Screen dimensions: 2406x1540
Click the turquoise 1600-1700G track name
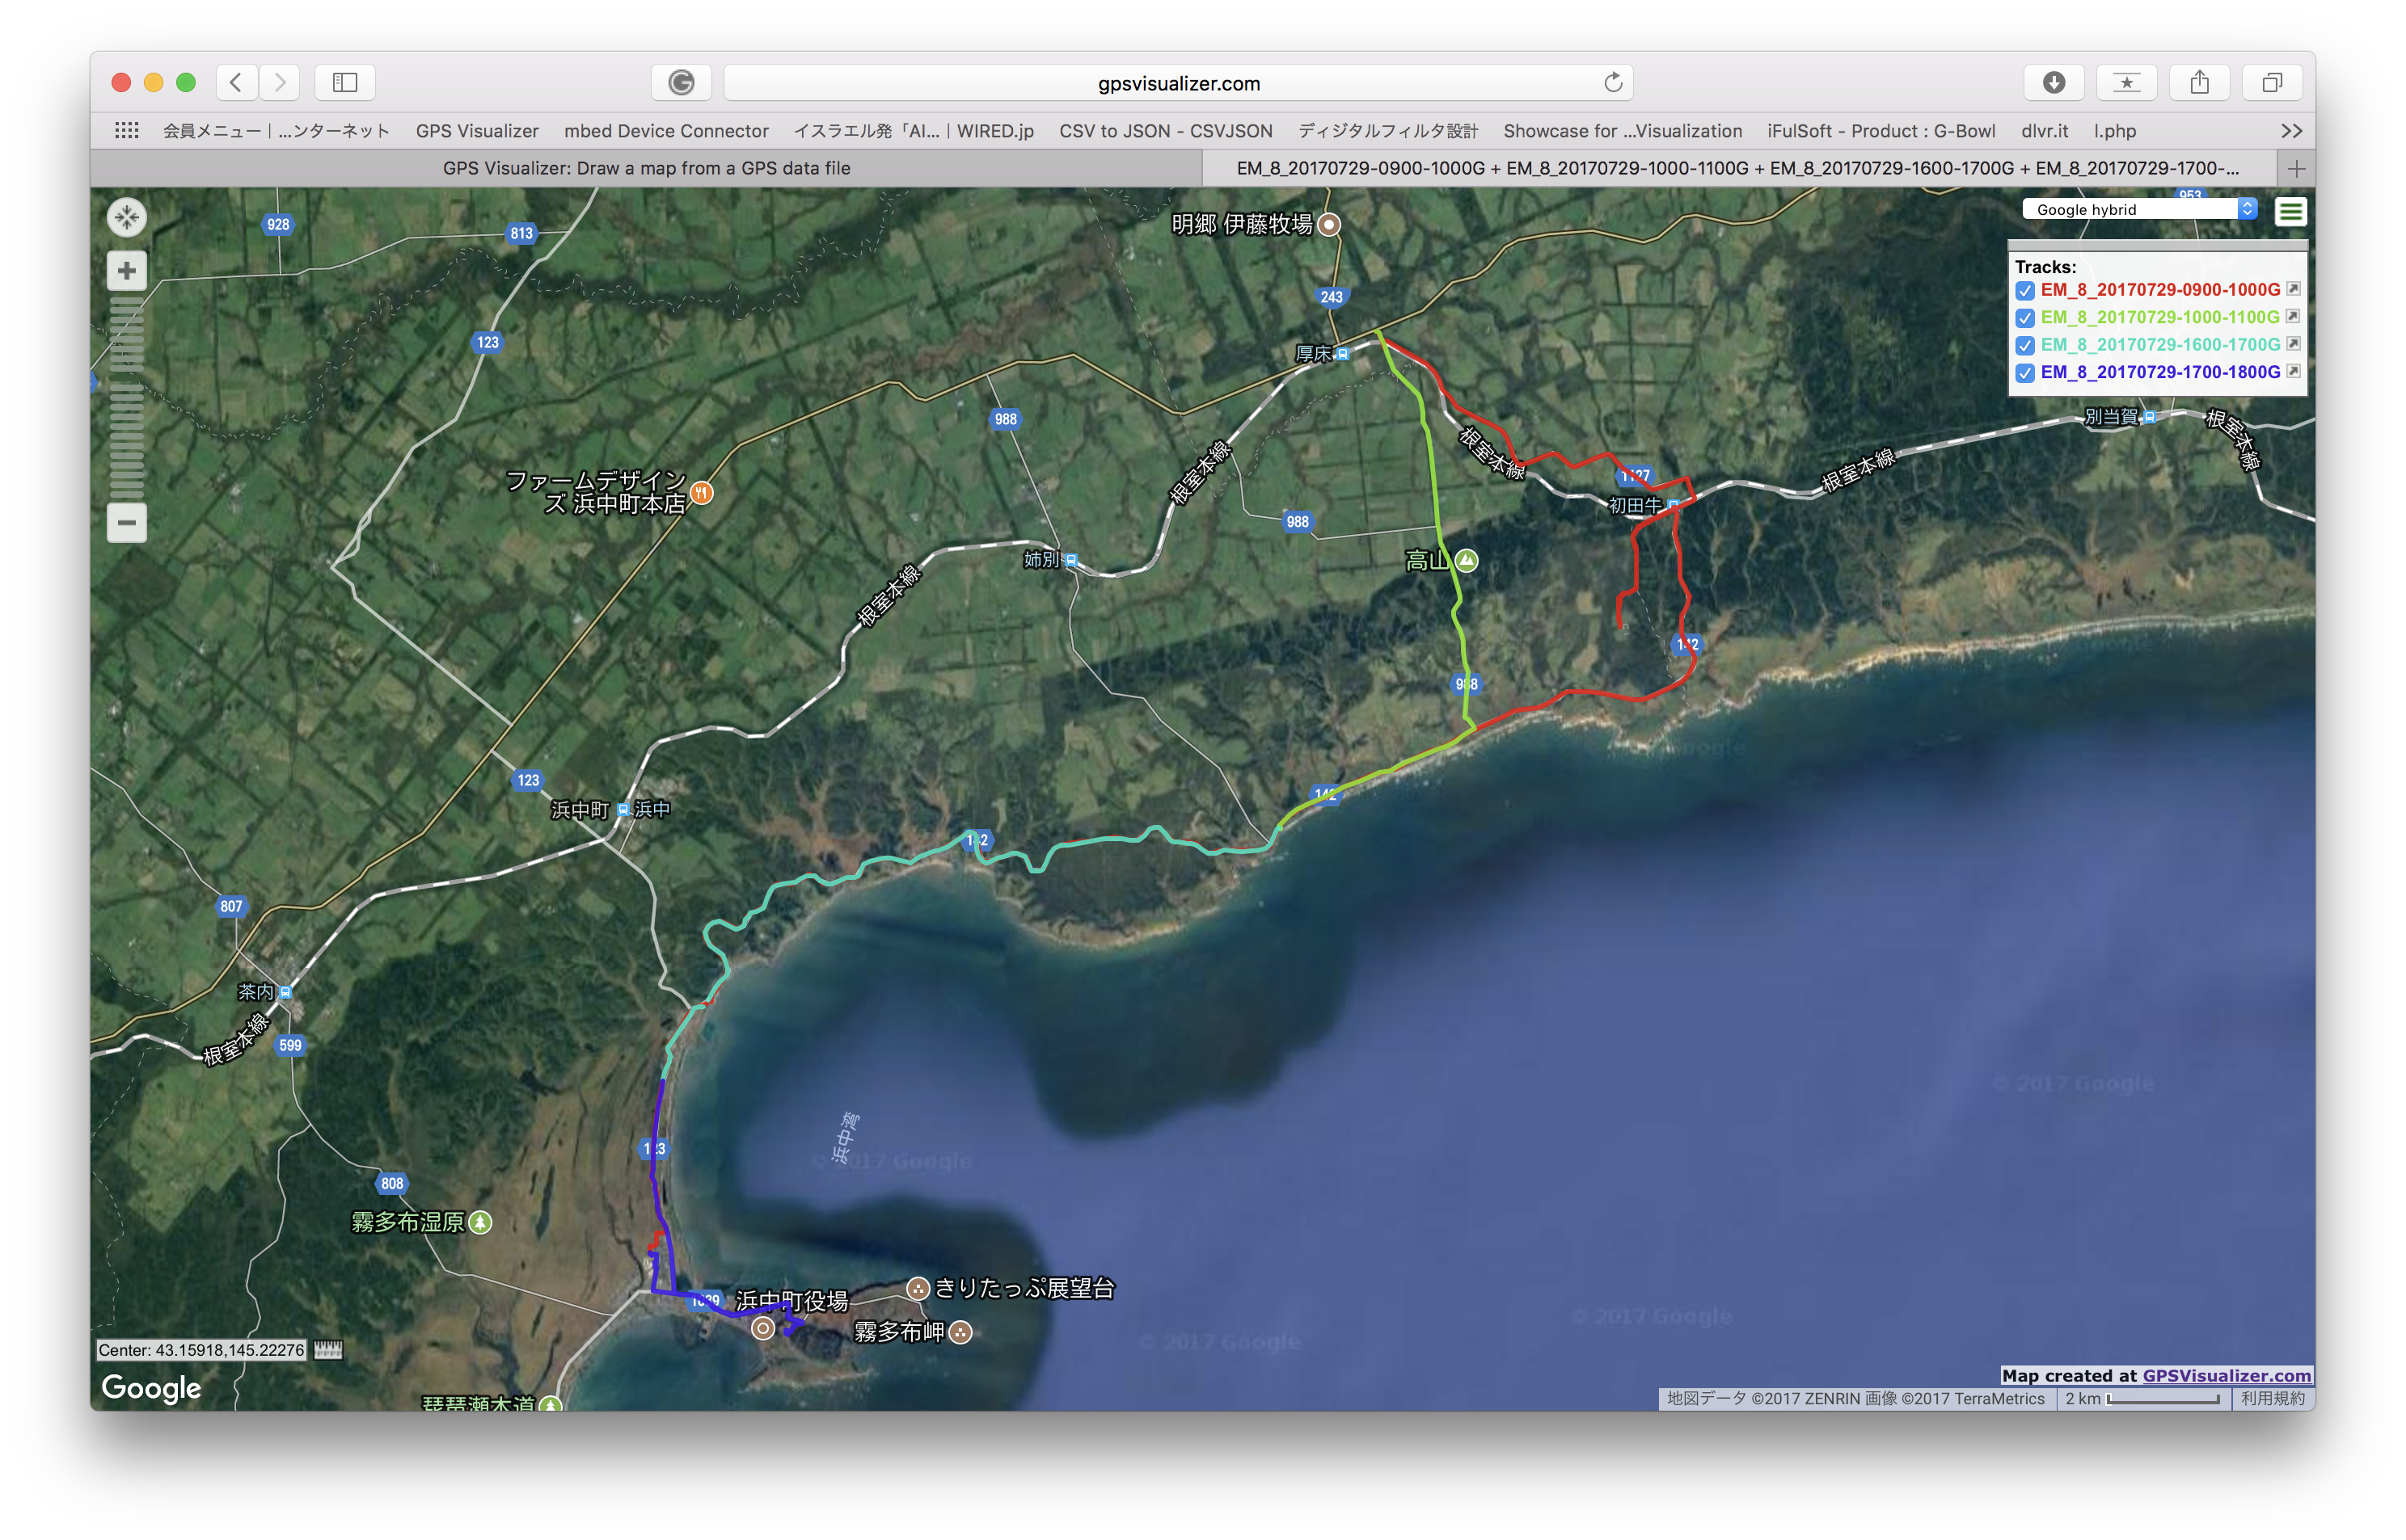point(2160,345)
